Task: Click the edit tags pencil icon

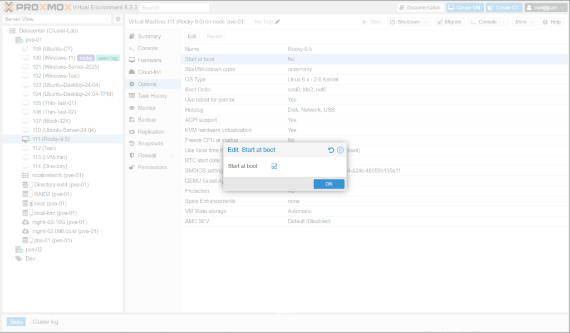Action: click(278, 22)
